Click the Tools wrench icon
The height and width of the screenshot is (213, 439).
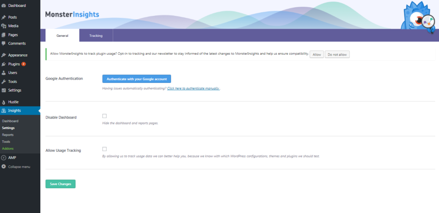coord(3,82)
